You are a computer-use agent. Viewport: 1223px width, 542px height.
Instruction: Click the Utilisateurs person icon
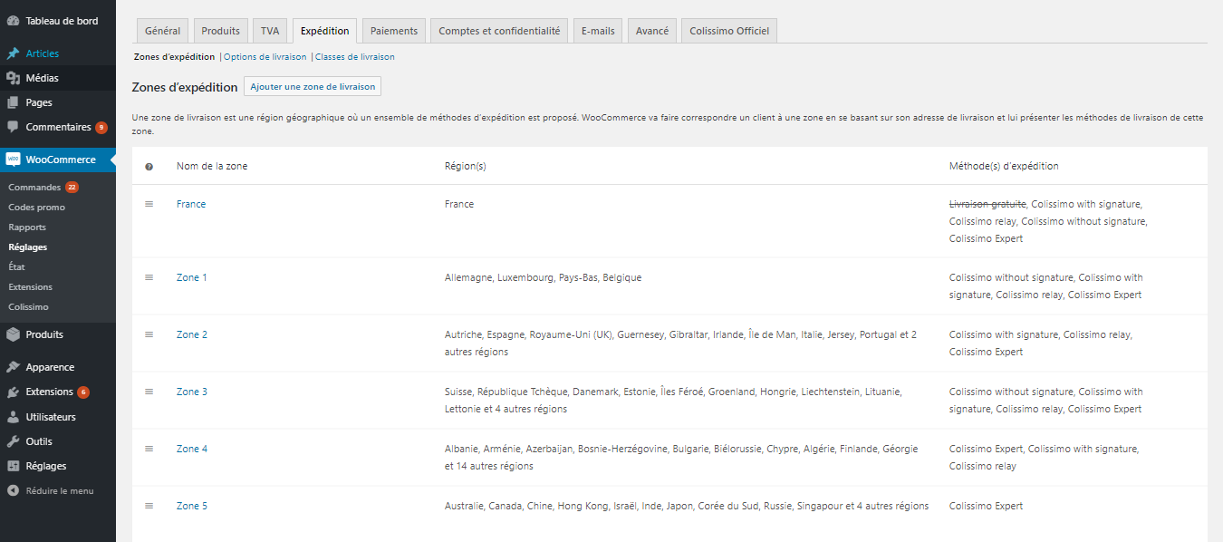point(13,417)
